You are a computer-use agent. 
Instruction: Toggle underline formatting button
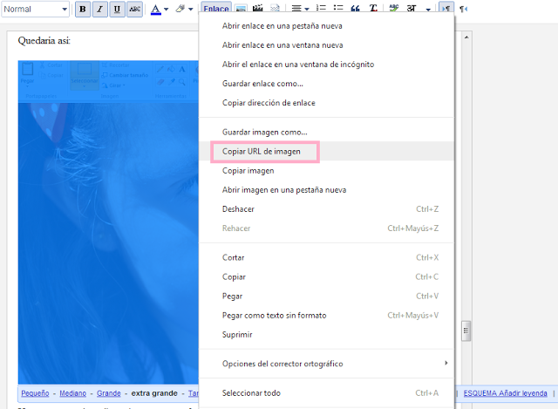(117, 10)
